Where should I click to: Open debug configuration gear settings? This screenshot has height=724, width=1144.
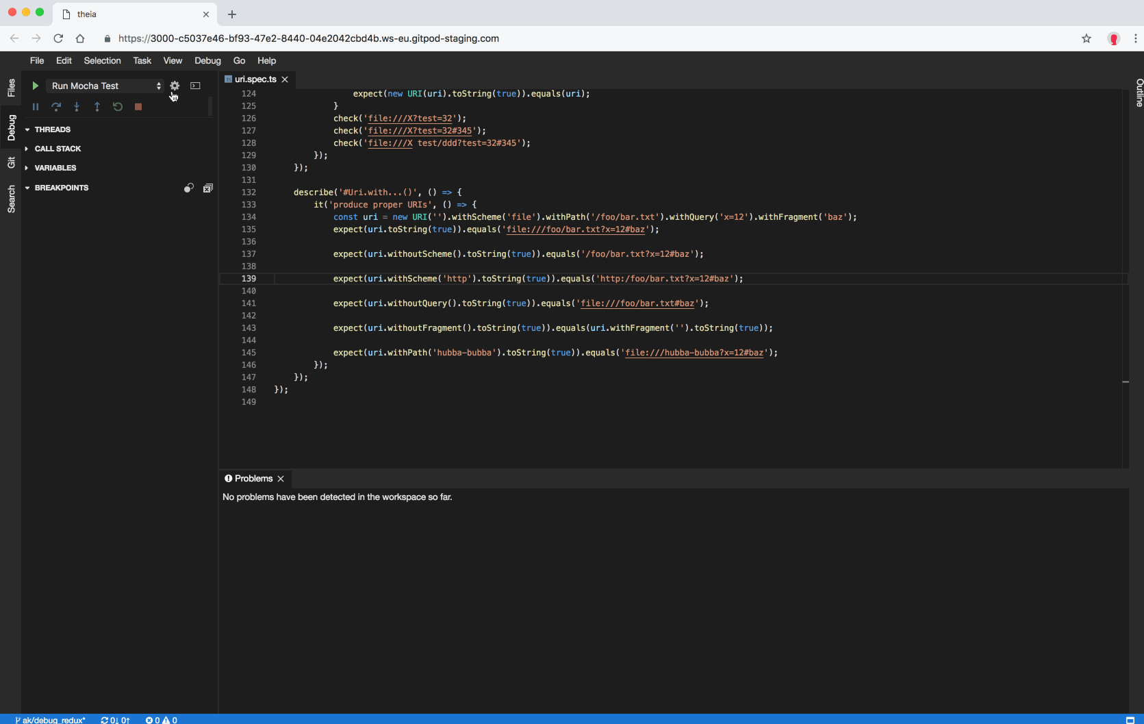pyautogui.click(x=175, y=86)
